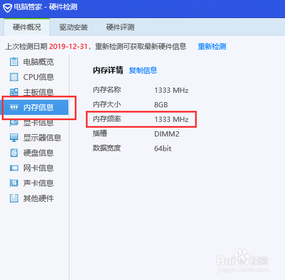Click the 网卡信息 network card icon
This screenshot has height=280, width=285.
click(14, 168)
